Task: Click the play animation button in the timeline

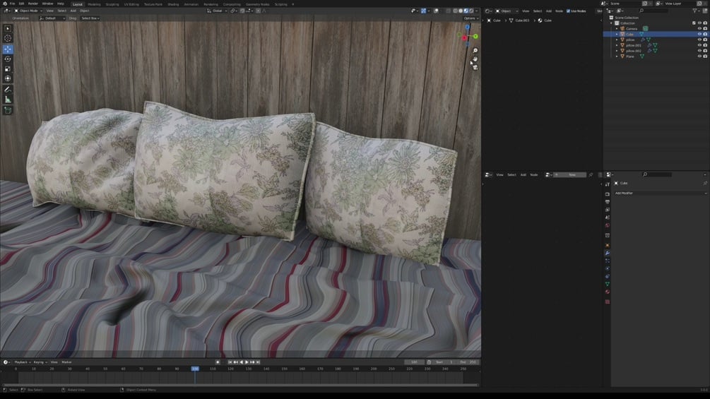Action: (x=247, y=362)
